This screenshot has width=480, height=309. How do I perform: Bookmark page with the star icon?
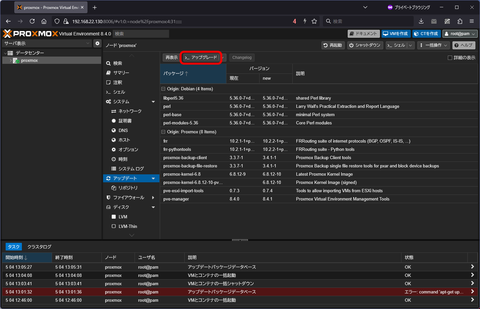[314, 21]
